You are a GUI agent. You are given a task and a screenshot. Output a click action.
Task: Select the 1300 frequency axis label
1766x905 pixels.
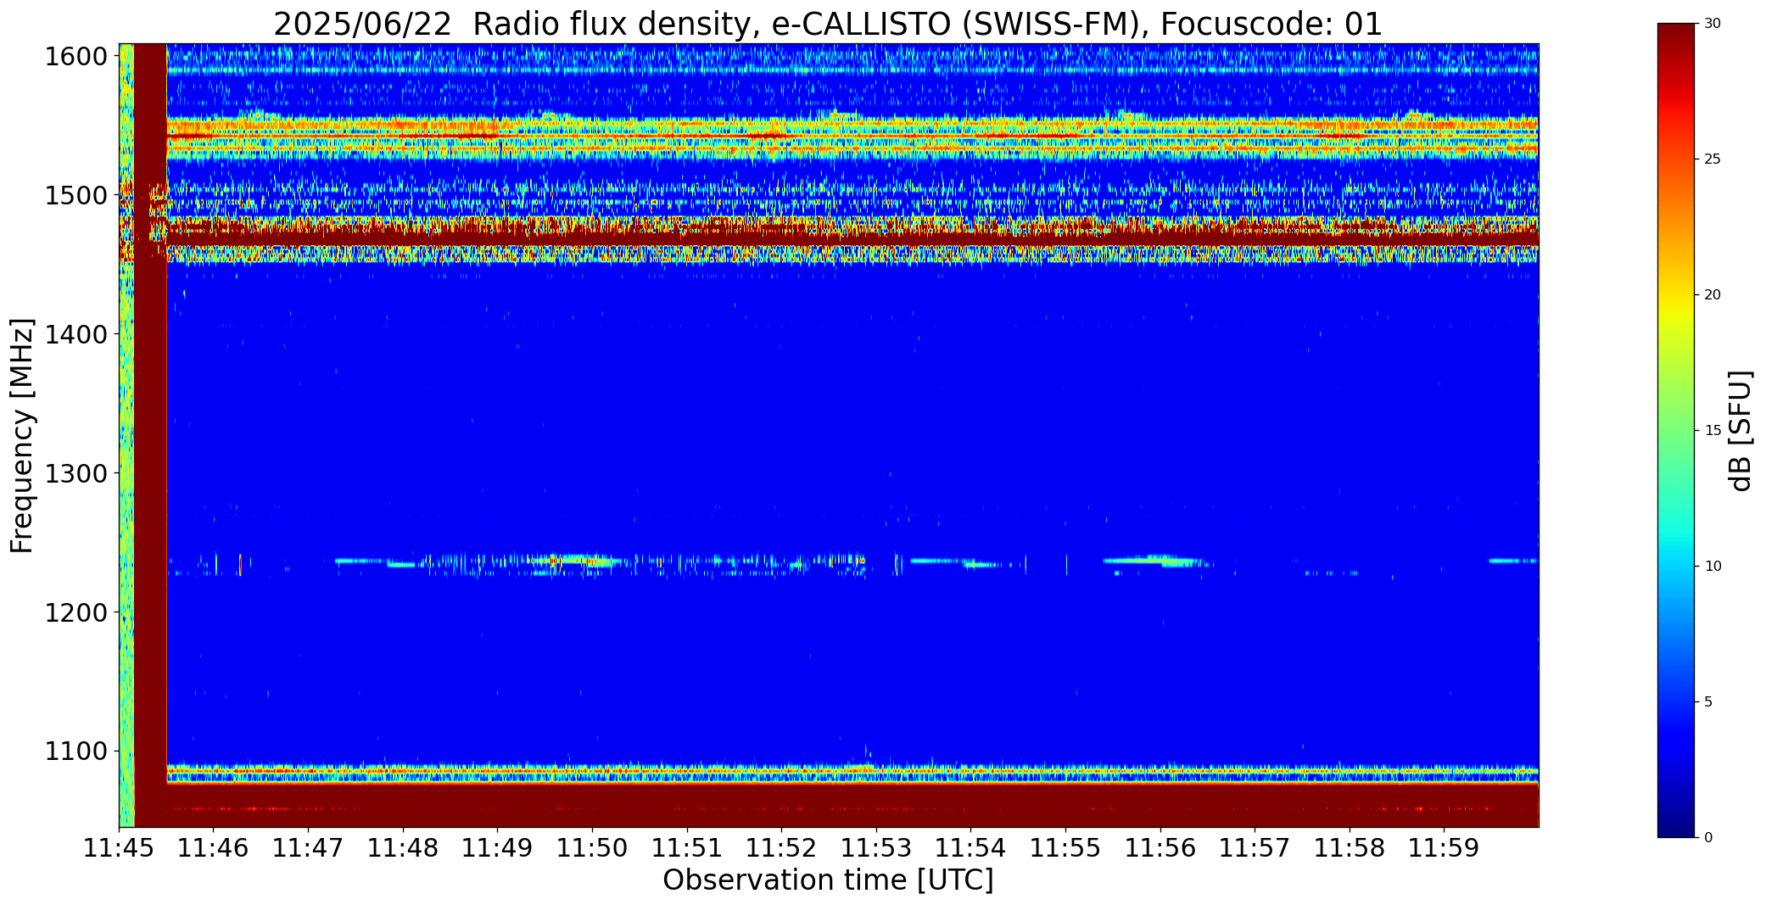click(x=76, y=473)
